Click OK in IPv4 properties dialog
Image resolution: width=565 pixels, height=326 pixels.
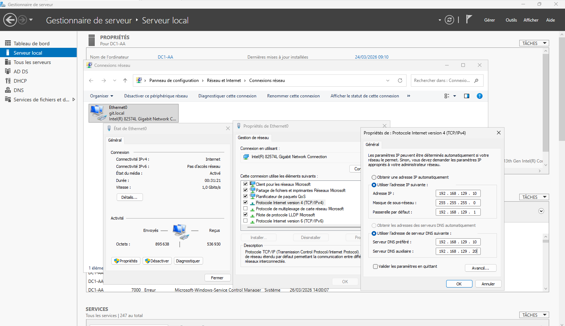coord(459,284)
